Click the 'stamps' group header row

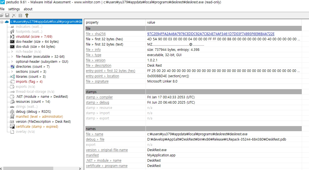(x=193, y=92)
